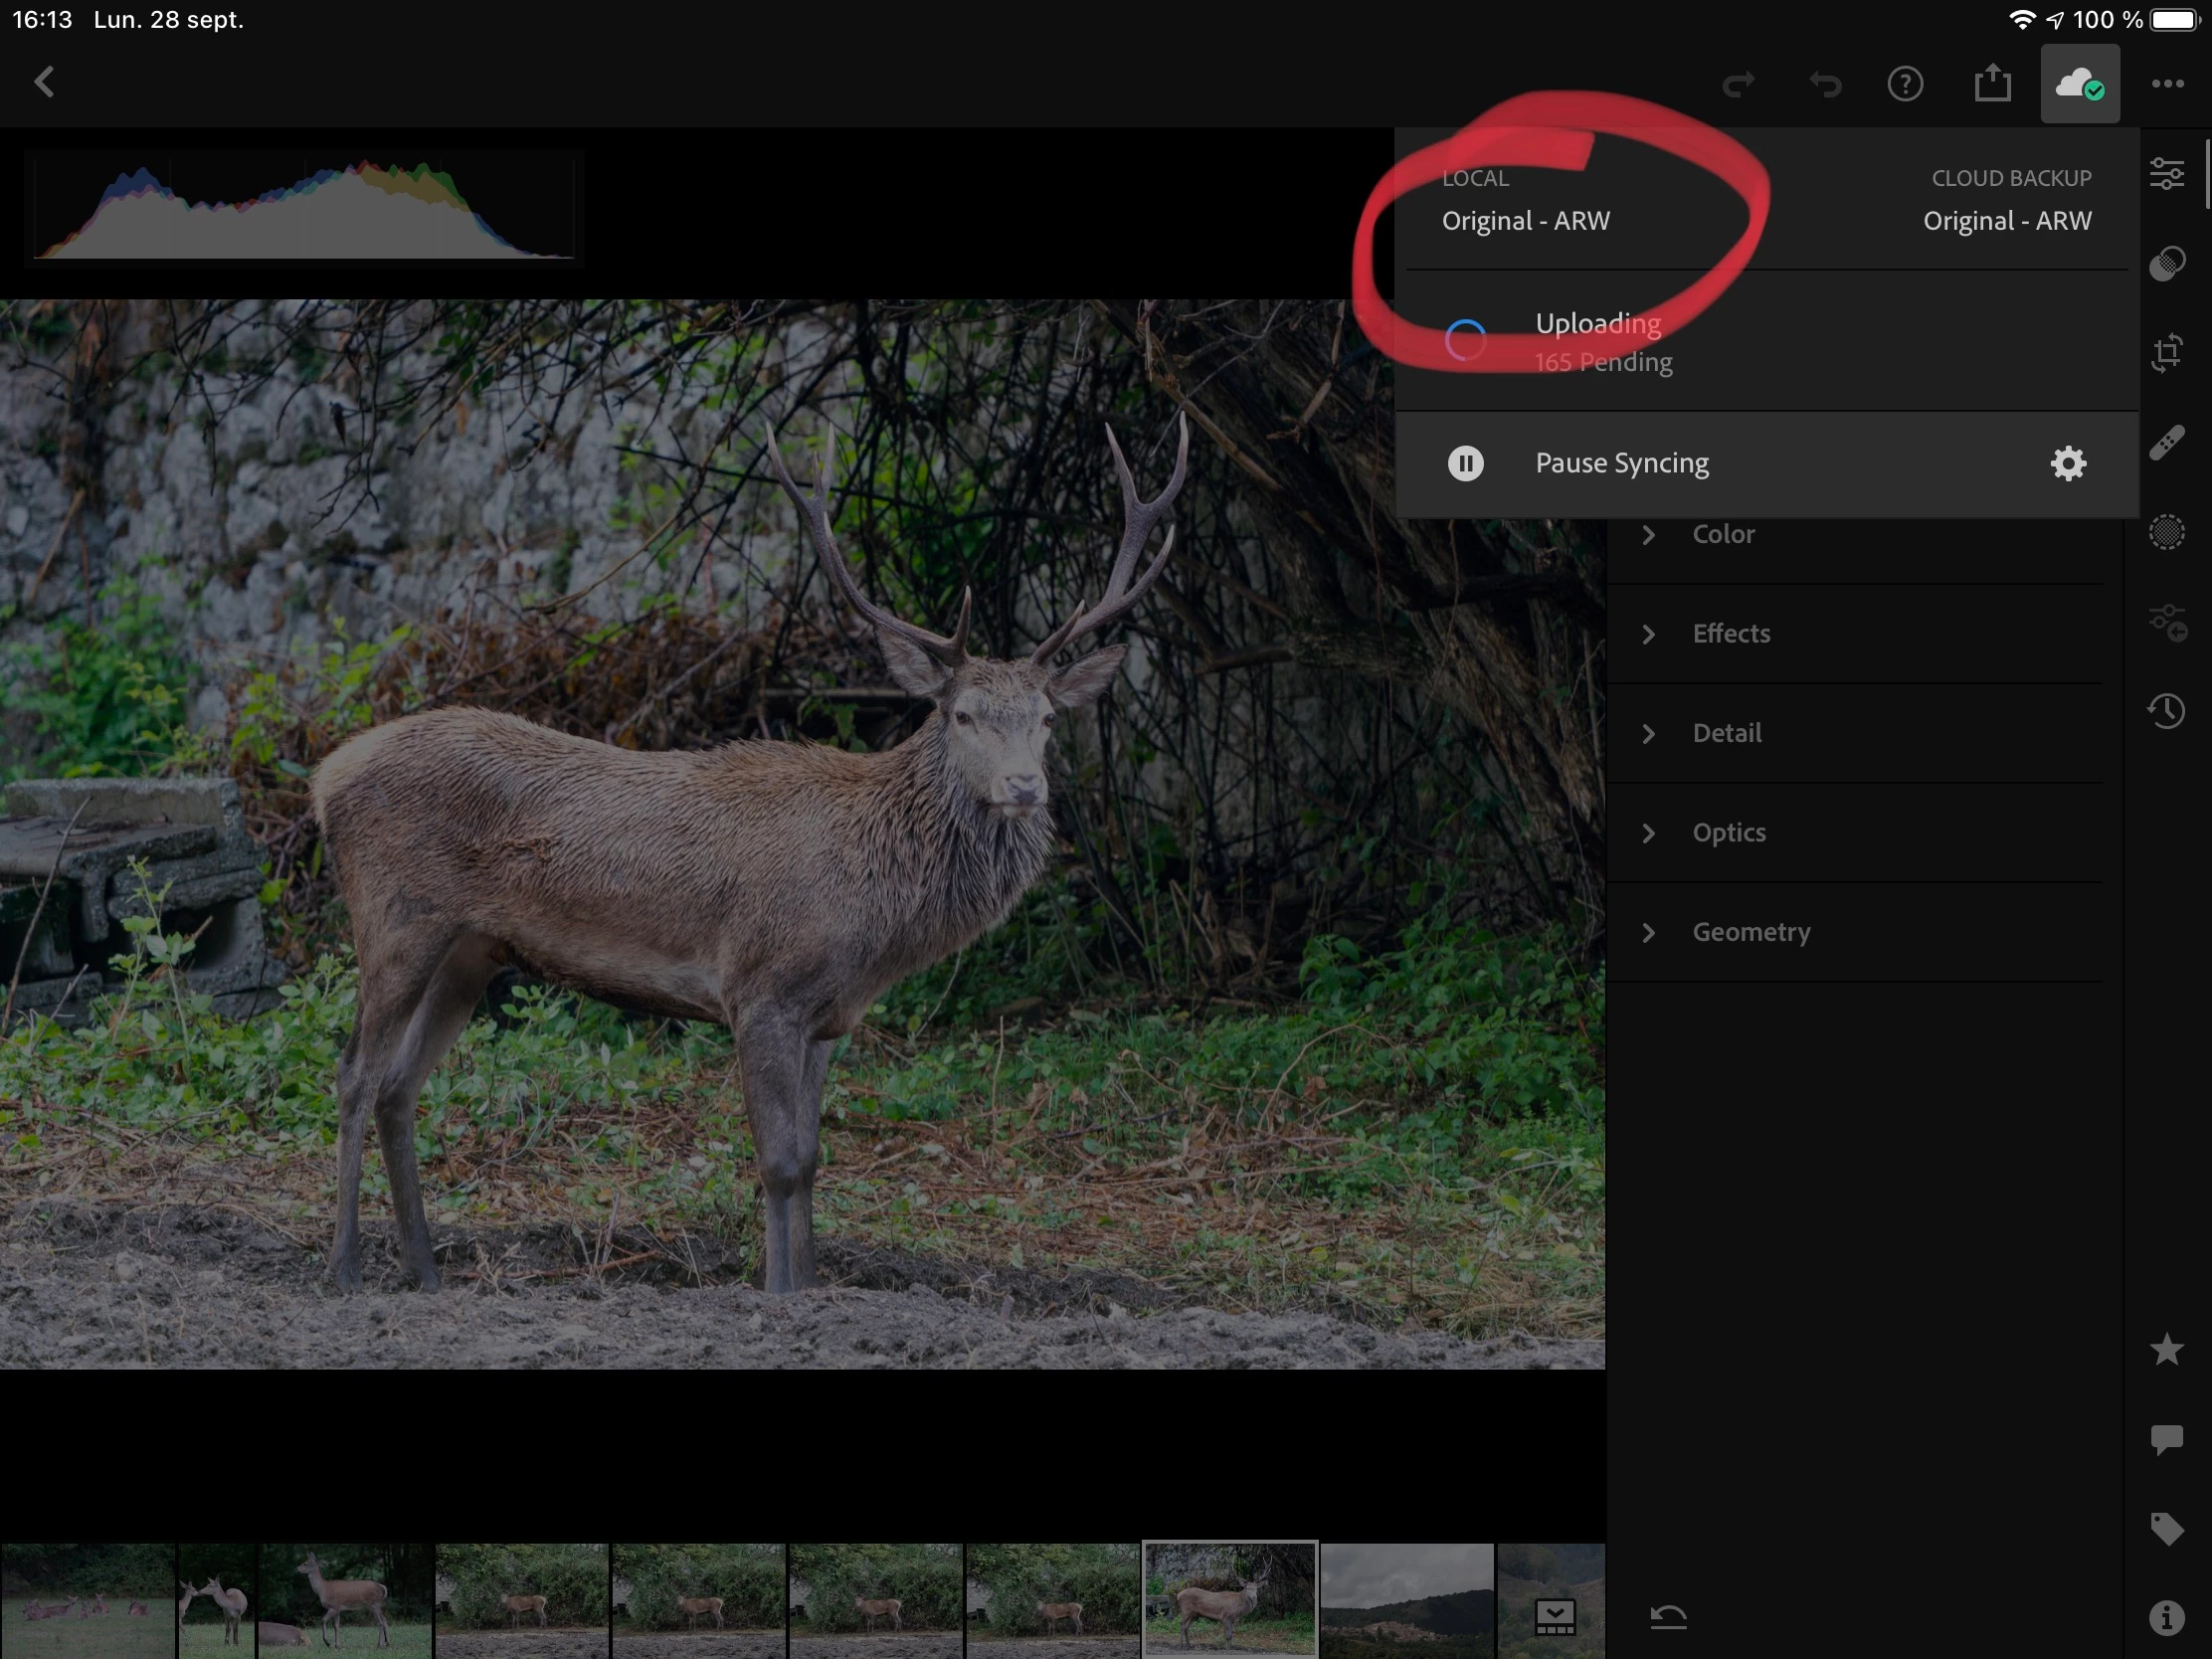Viewport: 2212px width, 1659px height.
Task: Open the help question mark icon
Action: pyautogui.click(x=1905, y=84)
